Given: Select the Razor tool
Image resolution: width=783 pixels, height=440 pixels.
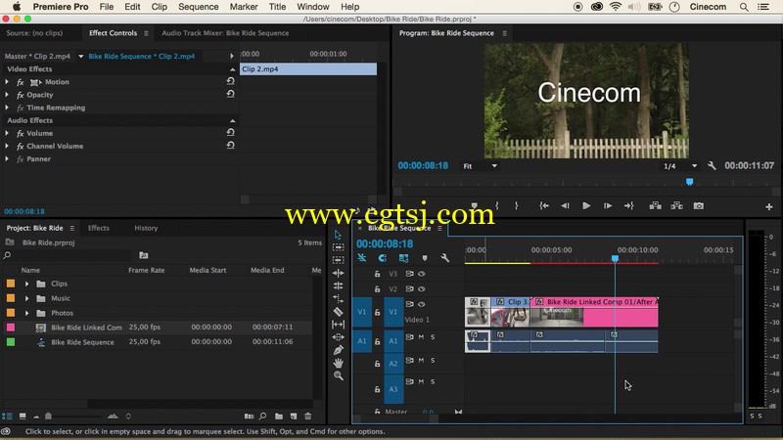Looking at the screenshot, I should (x=338, y=311).
